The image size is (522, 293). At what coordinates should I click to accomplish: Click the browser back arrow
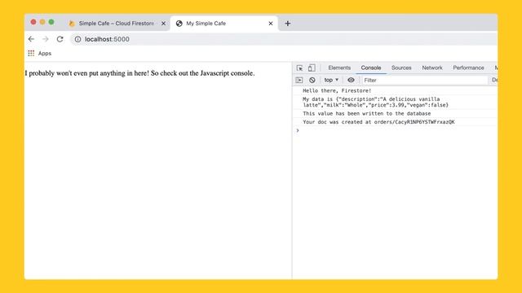[31, 39]
